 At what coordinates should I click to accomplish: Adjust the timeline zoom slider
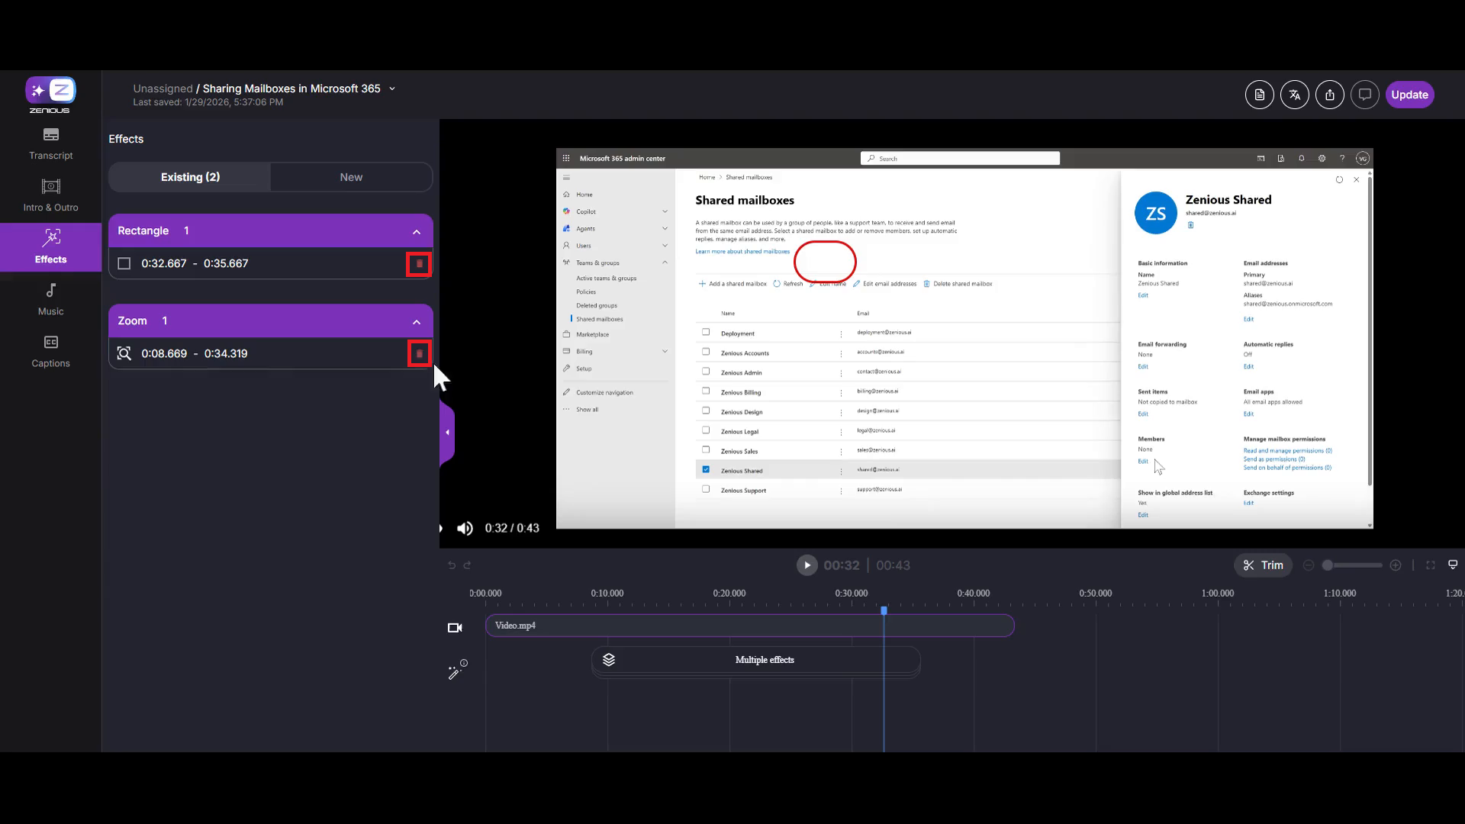tap(1328, 565)
